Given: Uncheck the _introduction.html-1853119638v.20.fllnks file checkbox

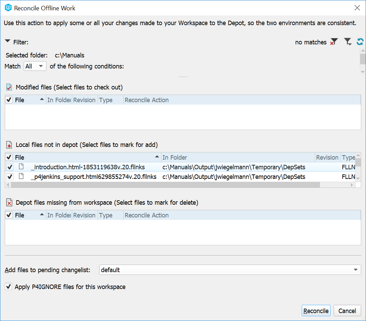Looking at the screenshot, I should pos(10,167).
